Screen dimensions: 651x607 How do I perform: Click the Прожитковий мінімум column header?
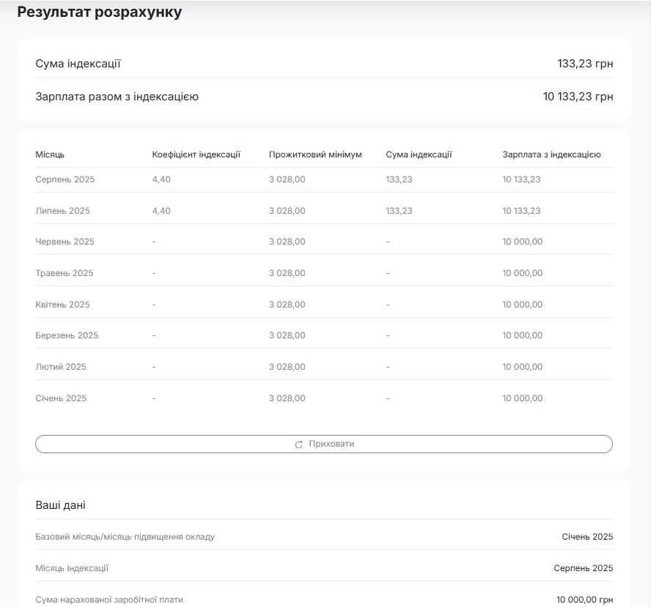click(x=315, y=154)
